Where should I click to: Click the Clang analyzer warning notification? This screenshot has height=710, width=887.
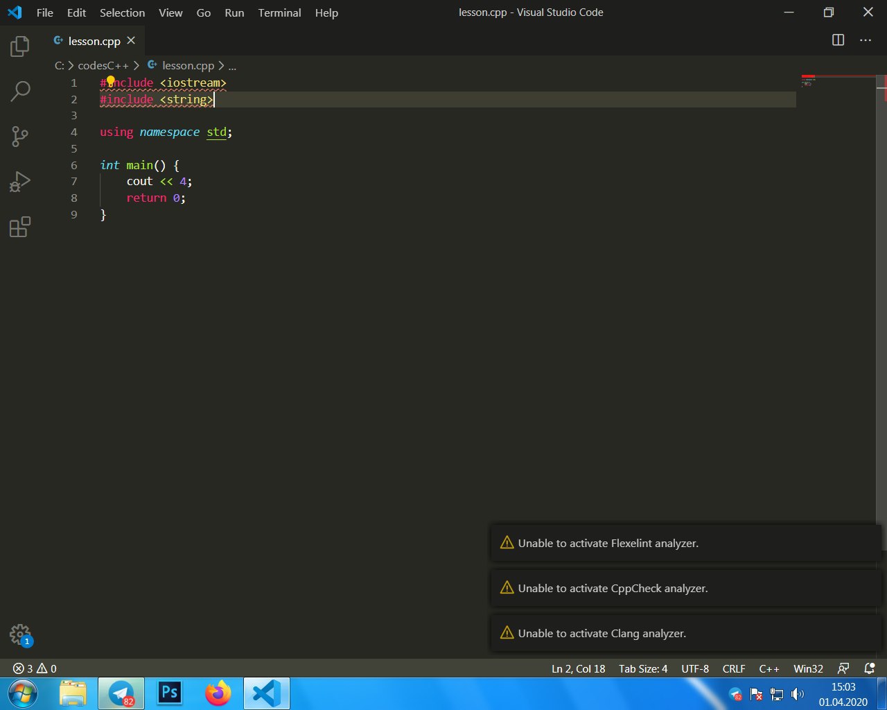click(685, 633)
